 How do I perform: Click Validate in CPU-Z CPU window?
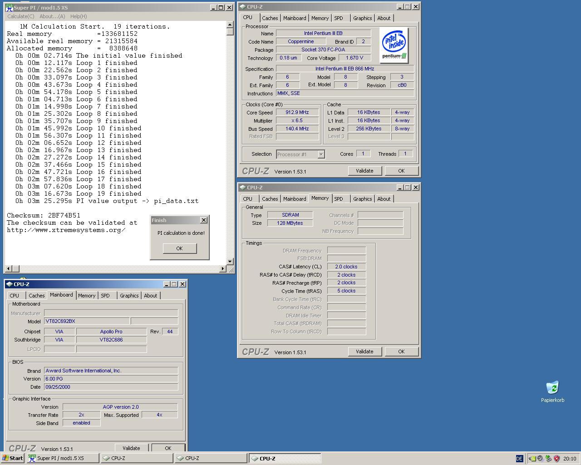click(x=364, y=171)
